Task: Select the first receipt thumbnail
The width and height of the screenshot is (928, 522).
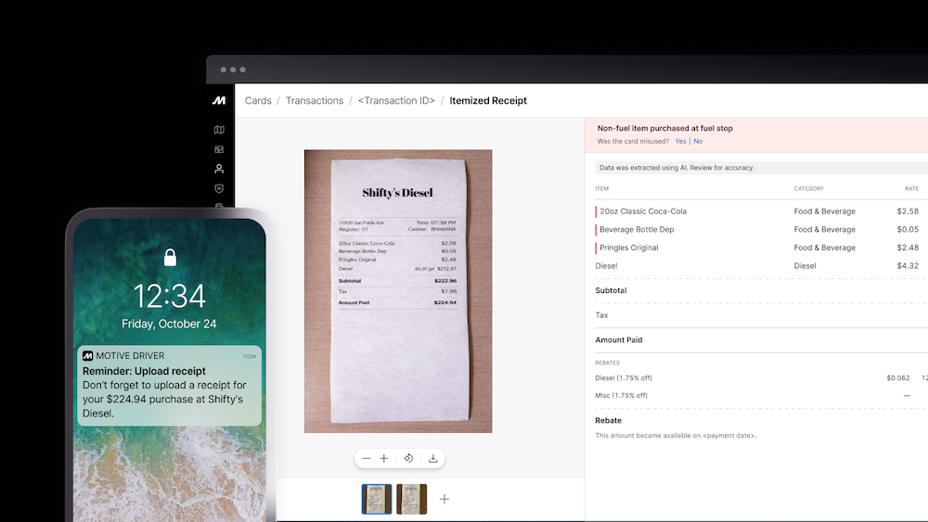Action: tap(377, 499)
